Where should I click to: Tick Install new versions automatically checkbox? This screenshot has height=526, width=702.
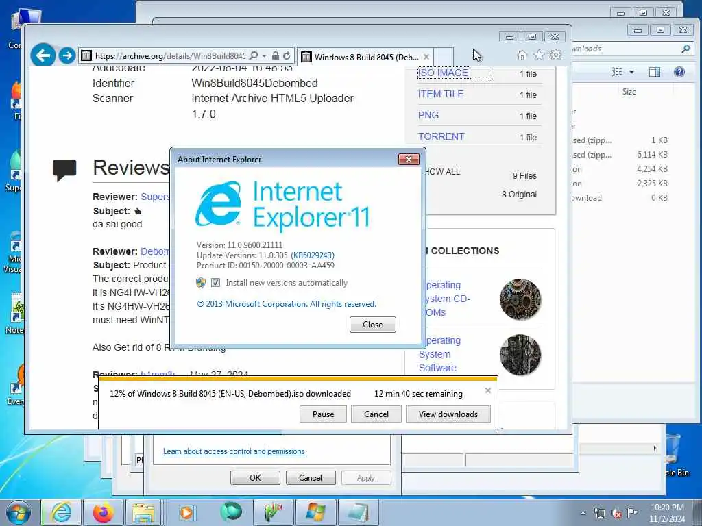tap(215, 283)
